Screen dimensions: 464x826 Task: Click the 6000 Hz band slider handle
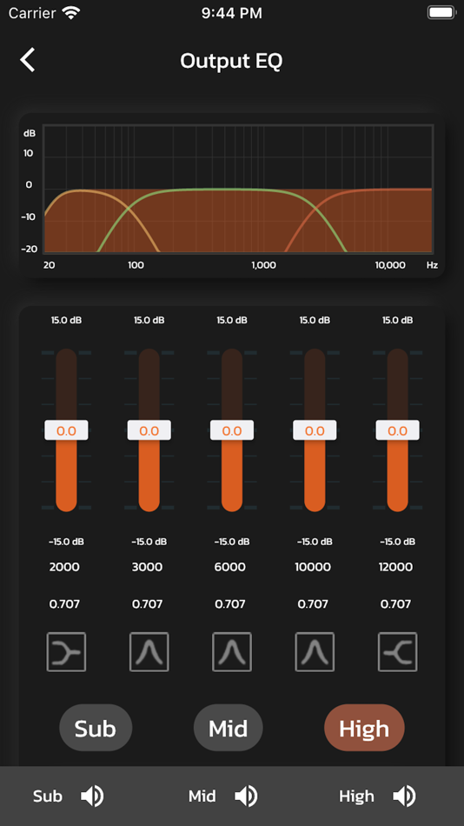point(232,430)
